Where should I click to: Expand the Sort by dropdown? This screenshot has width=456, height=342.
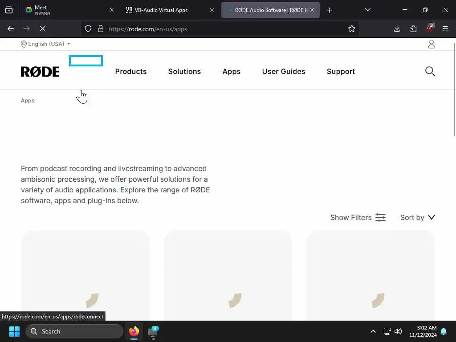tap(418, 217)
